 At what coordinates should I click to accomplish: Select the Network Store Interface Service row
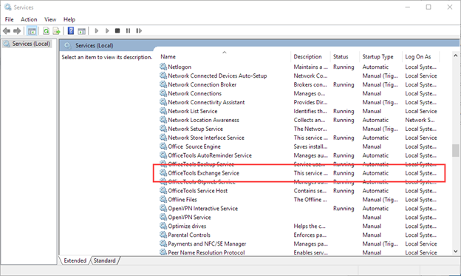point(299,138)
